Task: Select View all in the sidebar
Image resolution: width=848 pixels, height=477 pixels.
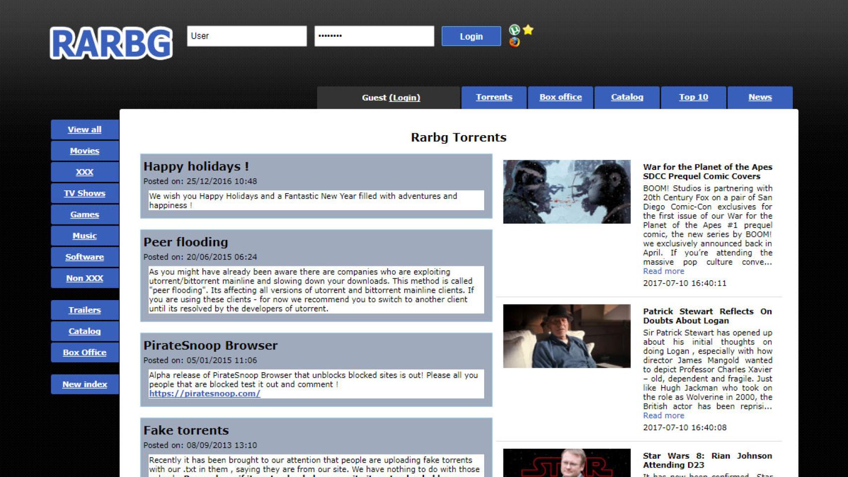Action: point(85,130)
